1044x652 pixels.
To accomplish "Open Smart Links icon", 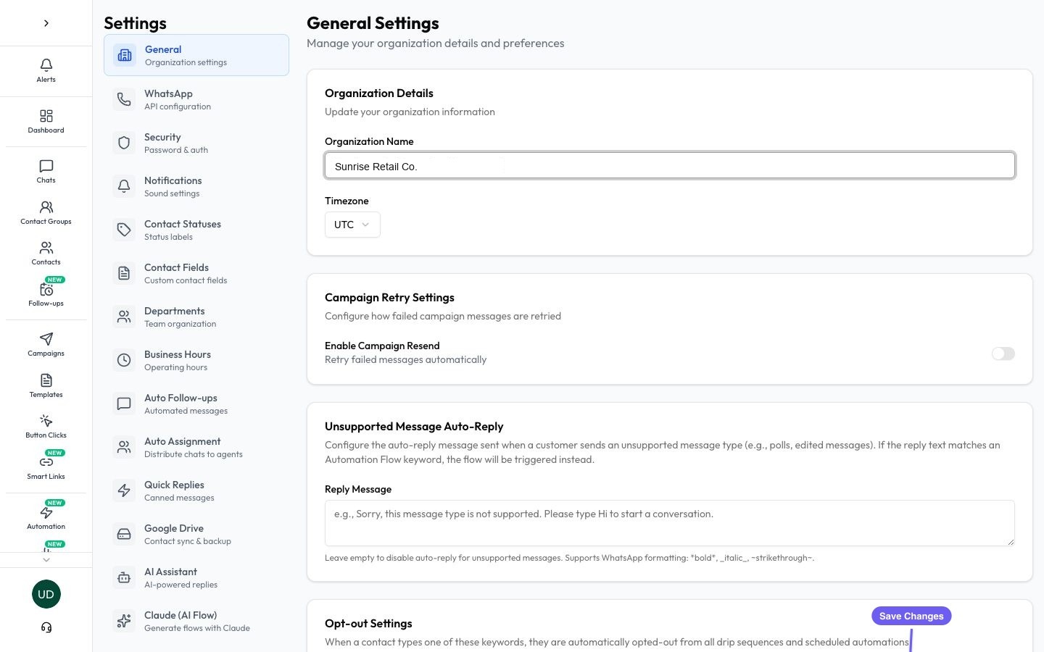I will coord(46,462).
